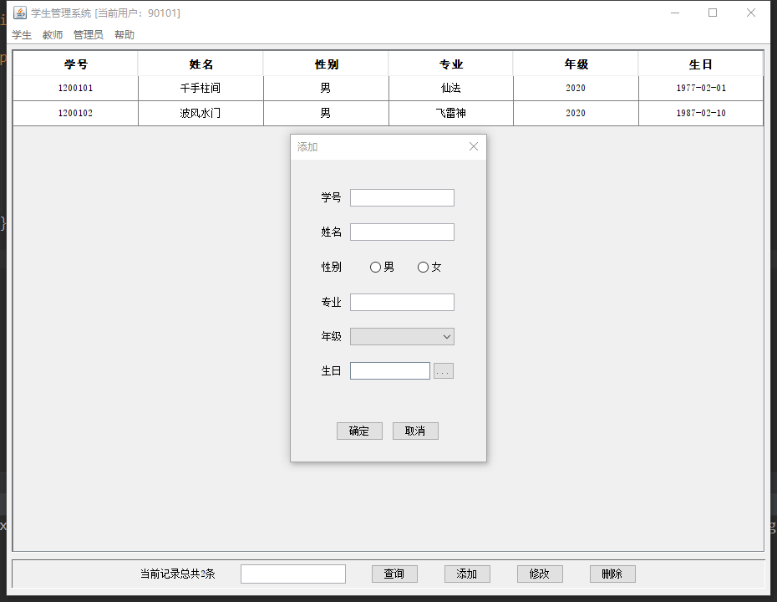Click the 姓名 column header
The width and height of the screenshot is (777, 602).
(x=201, y=64)
